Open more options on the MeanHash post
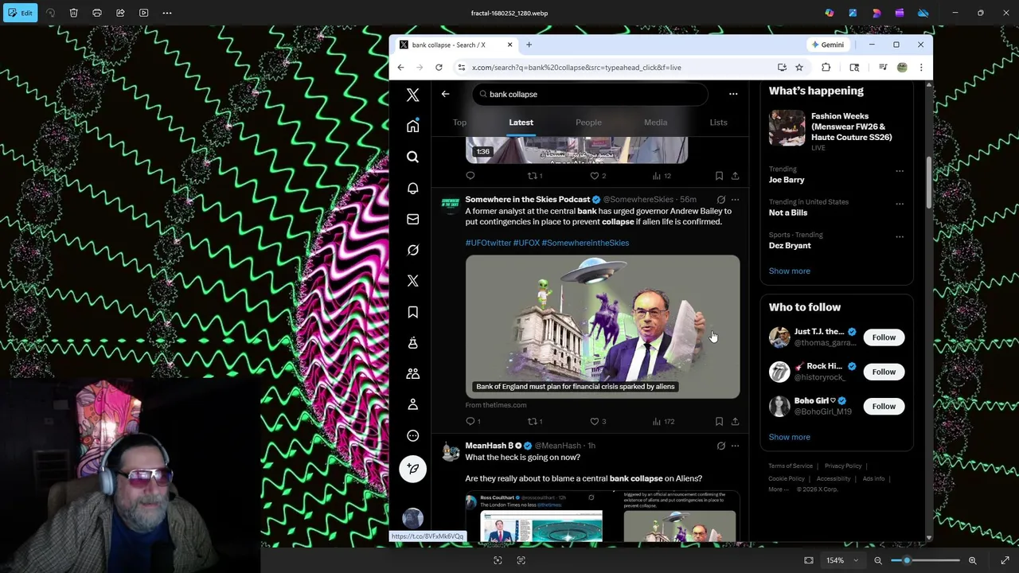The height and width of the screenshot is (573, 1019). 735,446
